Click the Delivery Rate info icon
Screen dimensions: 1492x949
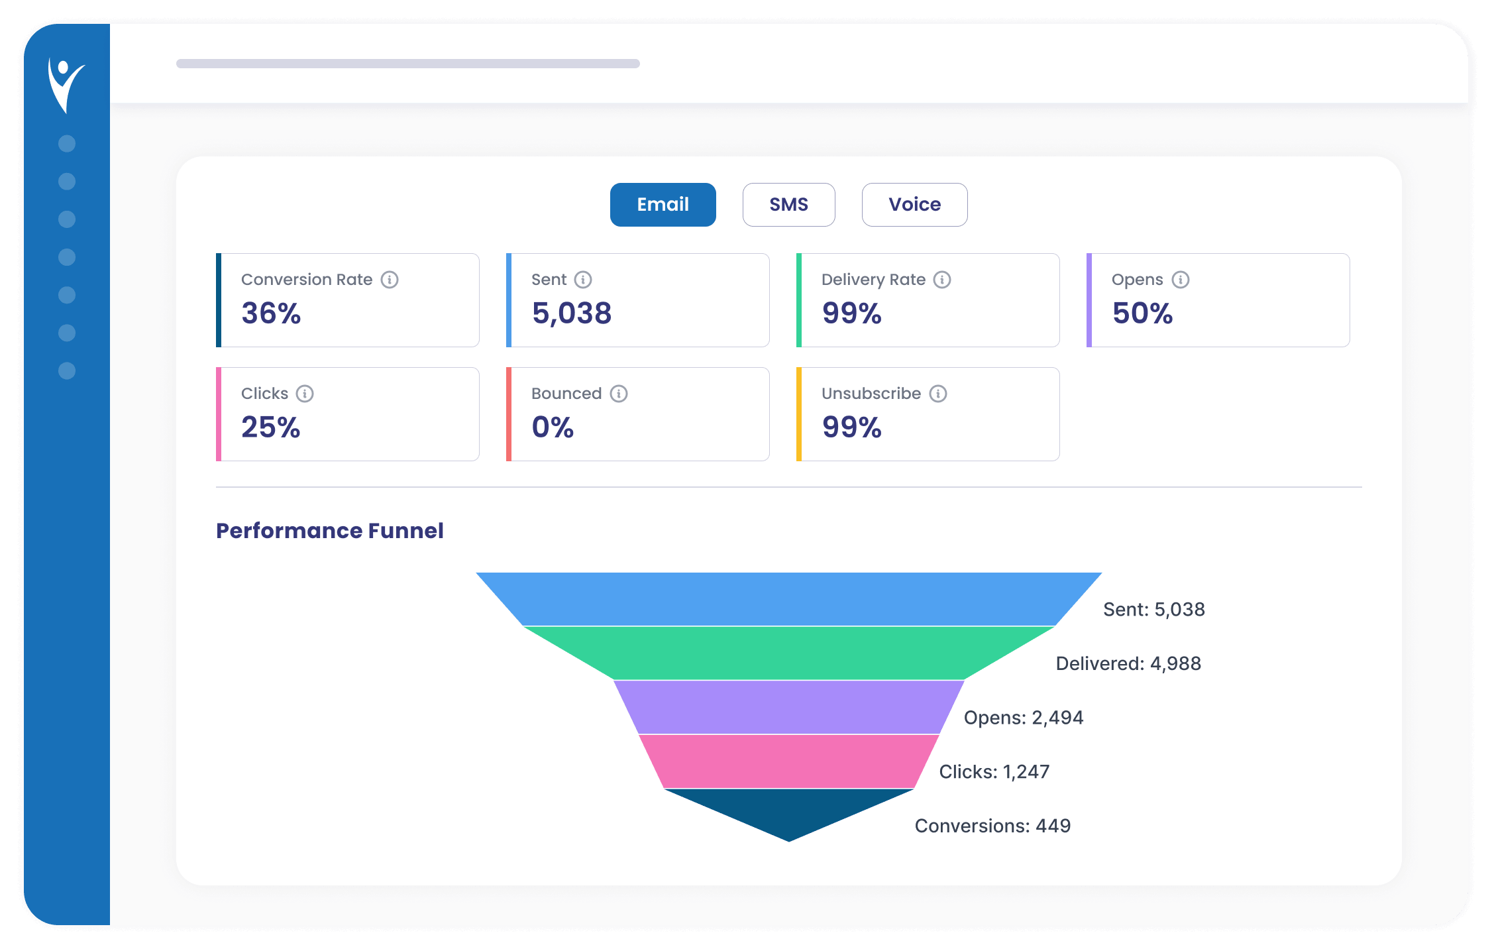(942, 280)
